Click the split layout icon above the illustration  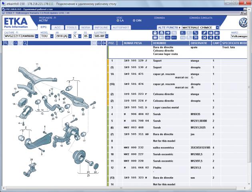(x=99, y=43)
